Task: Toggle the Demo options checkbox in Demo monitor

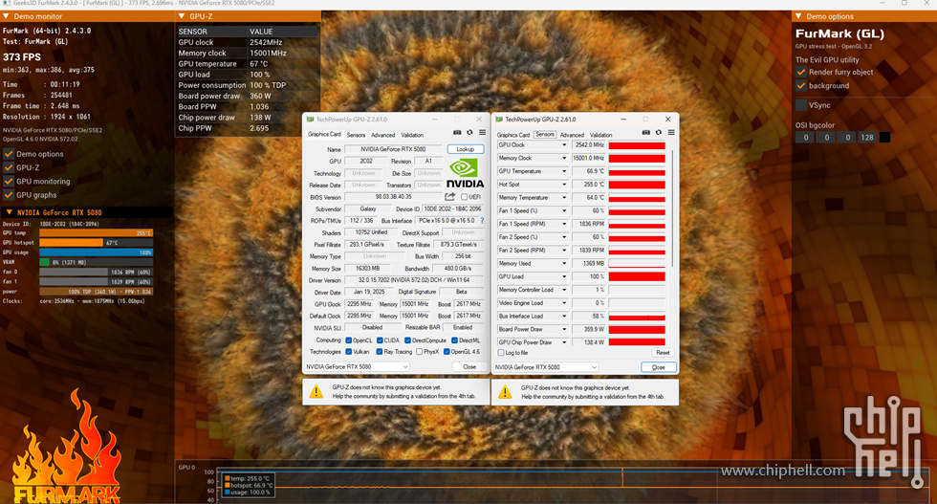Action: 9,154
